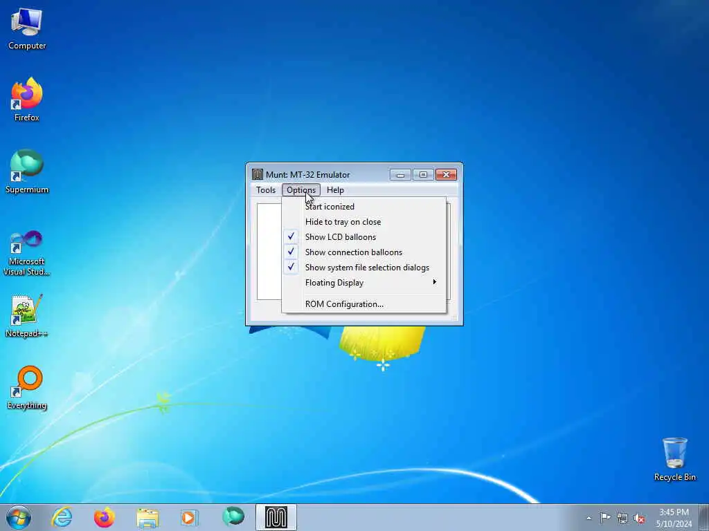
Task: Uncheck Show system file selection dialogs
Action: pos(364,268)
